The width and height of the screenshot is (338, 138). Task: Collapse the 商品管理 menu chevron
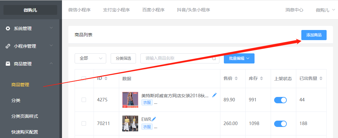(51, 63)
